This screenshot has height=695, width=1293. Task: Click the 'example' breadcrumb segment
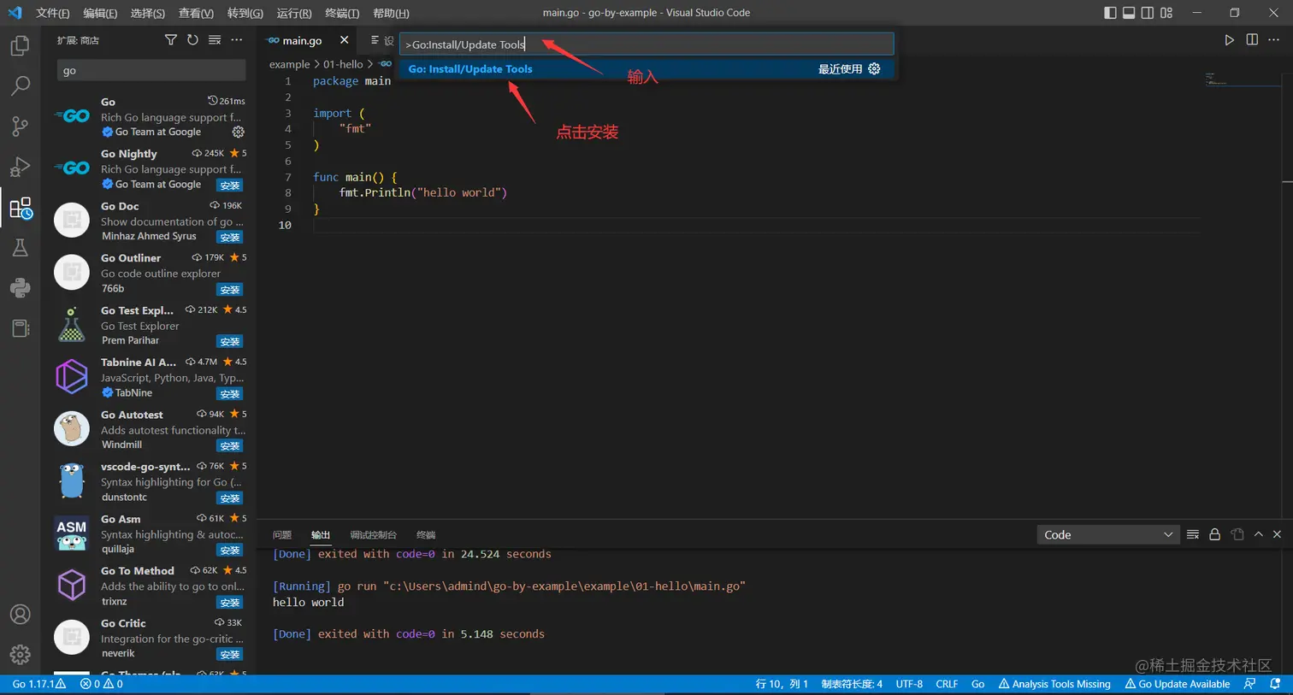pos(289,64)
